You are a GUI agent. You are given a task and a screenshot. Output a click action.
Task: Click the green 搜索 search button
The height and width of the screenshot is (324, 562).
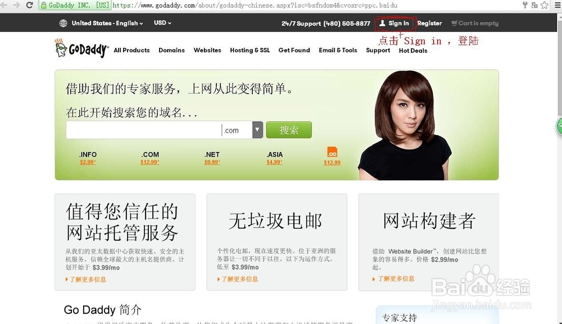[288, 129]
